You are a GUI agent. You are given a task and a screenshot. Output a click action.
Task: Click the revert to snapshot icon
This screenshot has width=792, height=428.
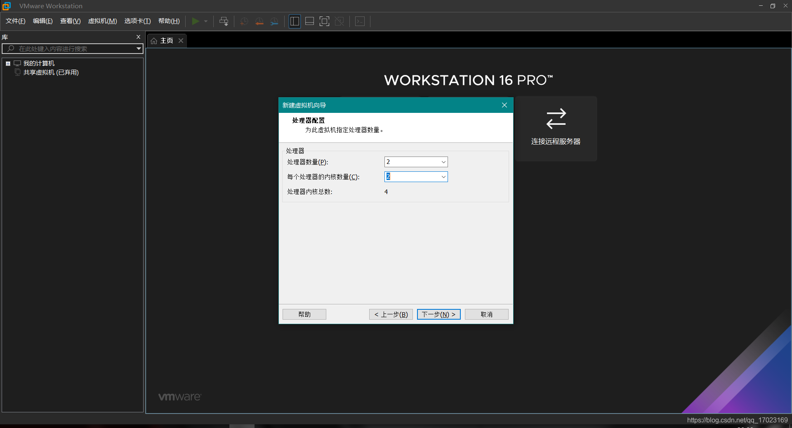259,21
